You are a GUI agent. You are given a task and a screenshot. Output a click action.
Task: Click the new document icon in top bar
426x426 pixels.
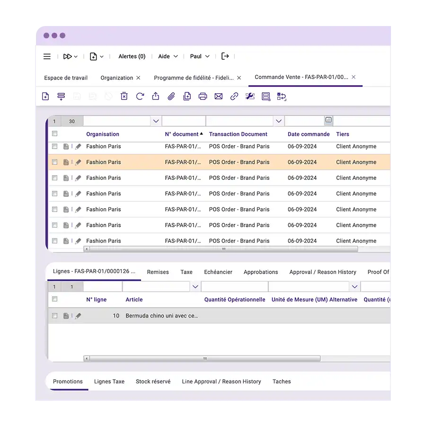tap(93, 56)
